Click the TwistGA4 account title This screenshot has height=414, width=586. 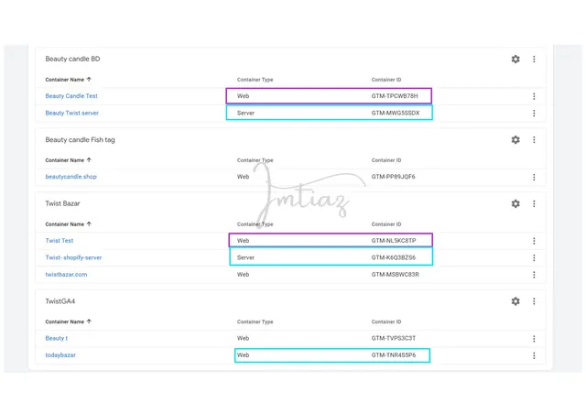click(60, 301)
